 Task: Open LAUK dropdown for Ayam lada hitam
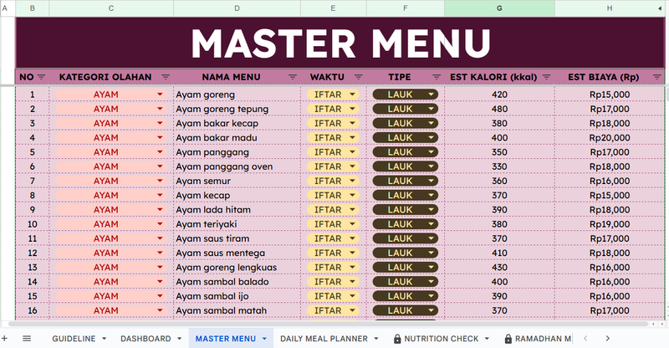[x=431, y=210]
